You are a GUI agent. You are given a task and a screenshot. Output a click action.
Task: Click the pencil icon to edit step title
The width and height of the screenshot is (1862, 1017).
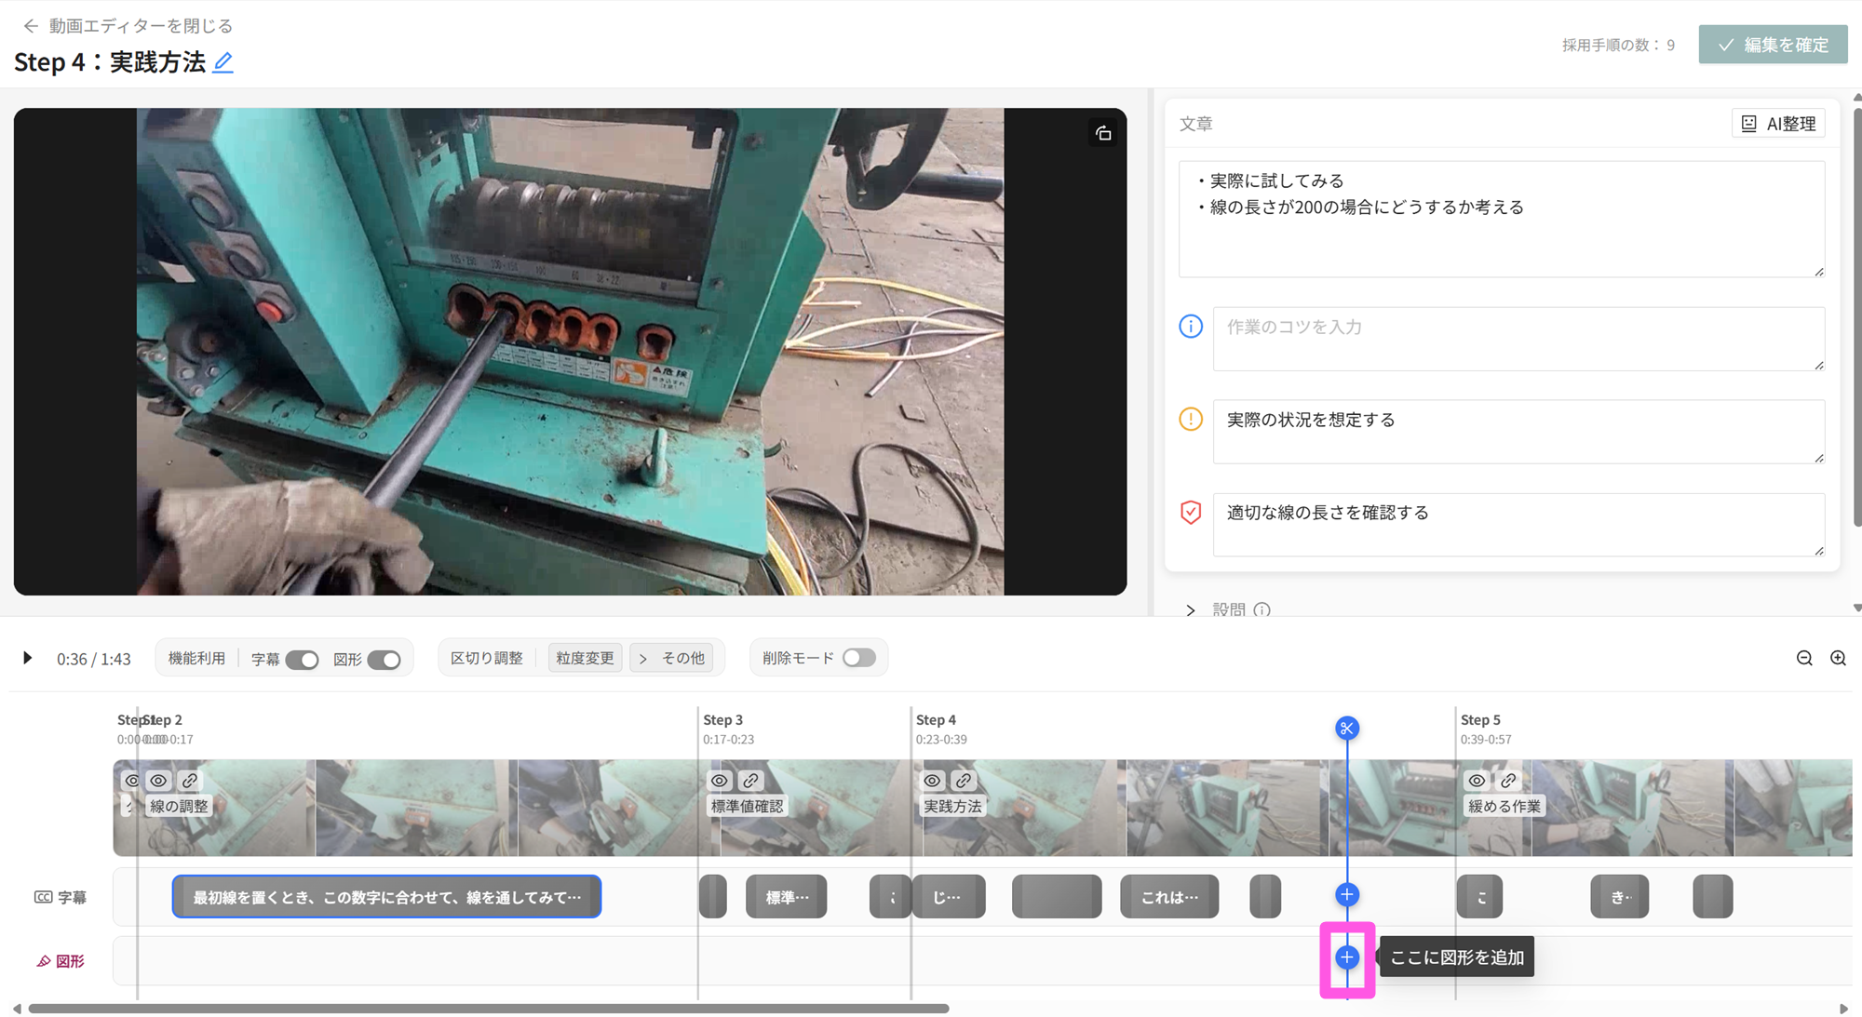(223, 62)
